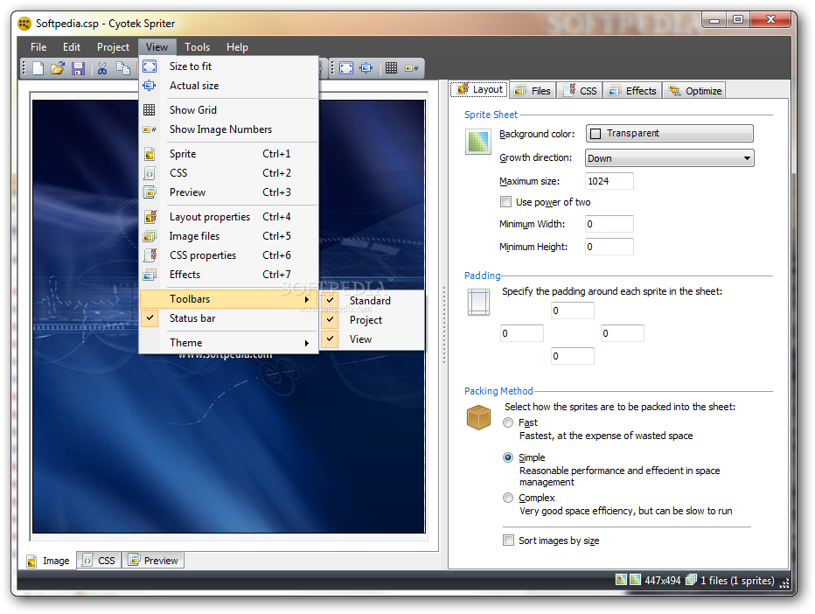
Task: Click the bottom padding input field
Action: (x=573, y=356)
